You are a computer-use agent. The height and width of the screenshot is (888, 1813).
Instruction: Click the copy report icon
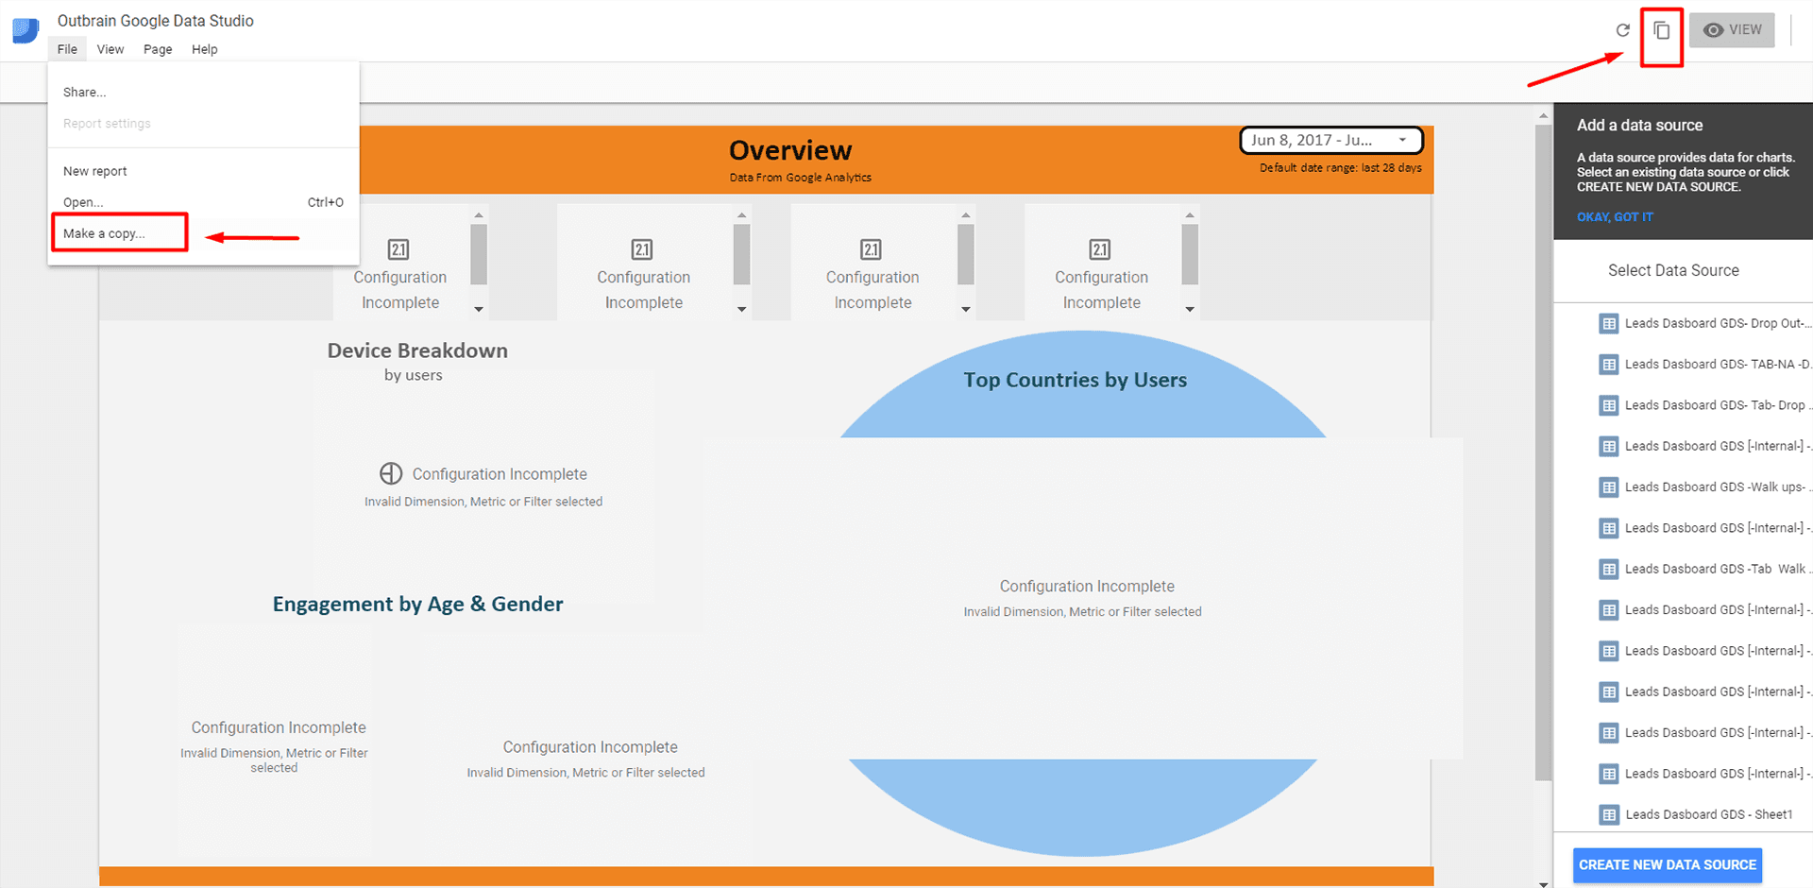coord(1661,30)
